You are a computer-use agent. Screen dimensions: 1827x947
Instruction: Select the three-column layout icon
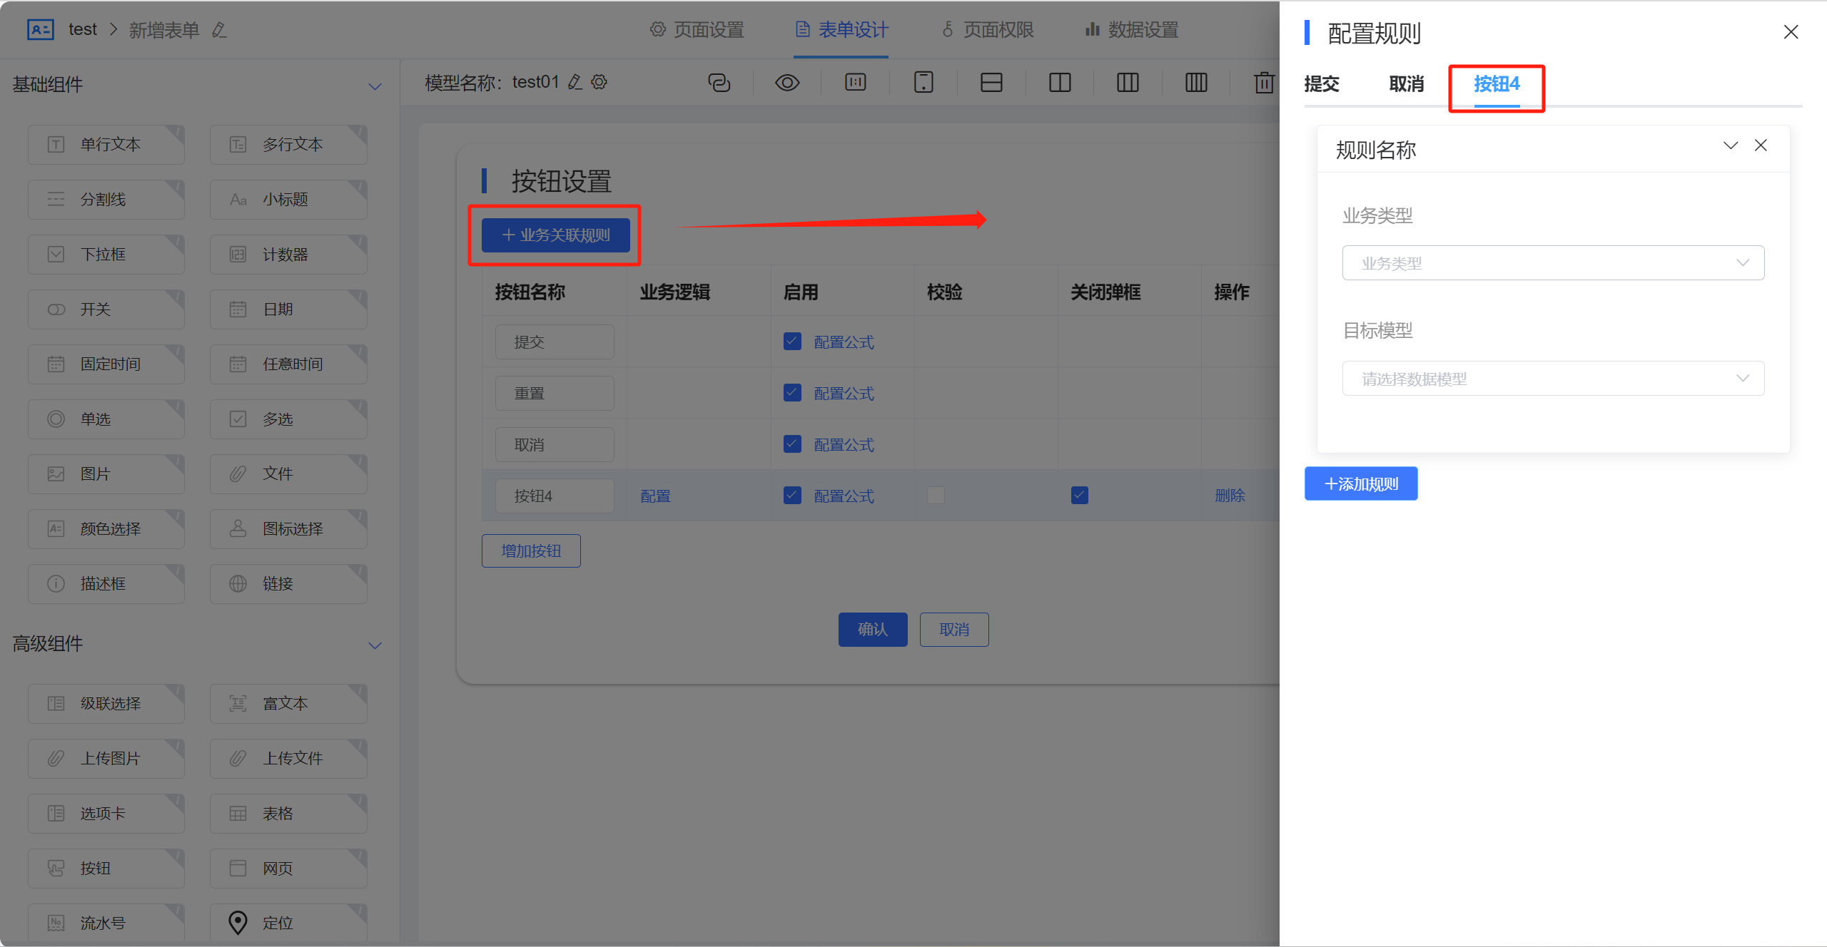coord(1127,82)
